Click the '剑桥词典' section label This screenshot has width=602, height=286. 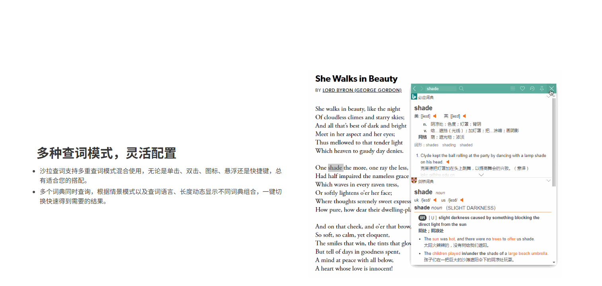426,181
